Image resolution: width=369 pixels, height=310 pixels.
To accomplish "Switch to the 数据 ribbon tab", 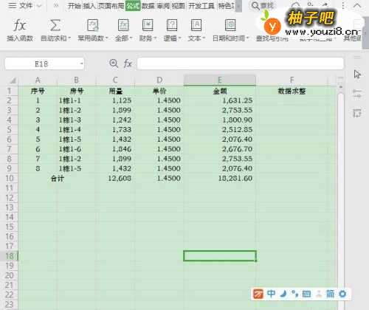I will coord(148,6).
